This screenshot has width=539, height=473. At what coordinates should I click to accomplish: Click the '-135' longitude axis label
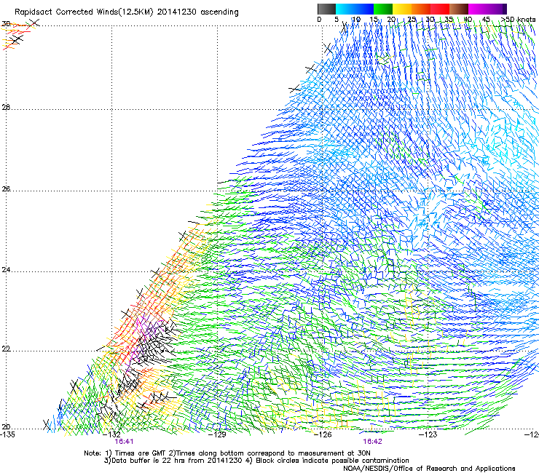[x=7, y=434]
